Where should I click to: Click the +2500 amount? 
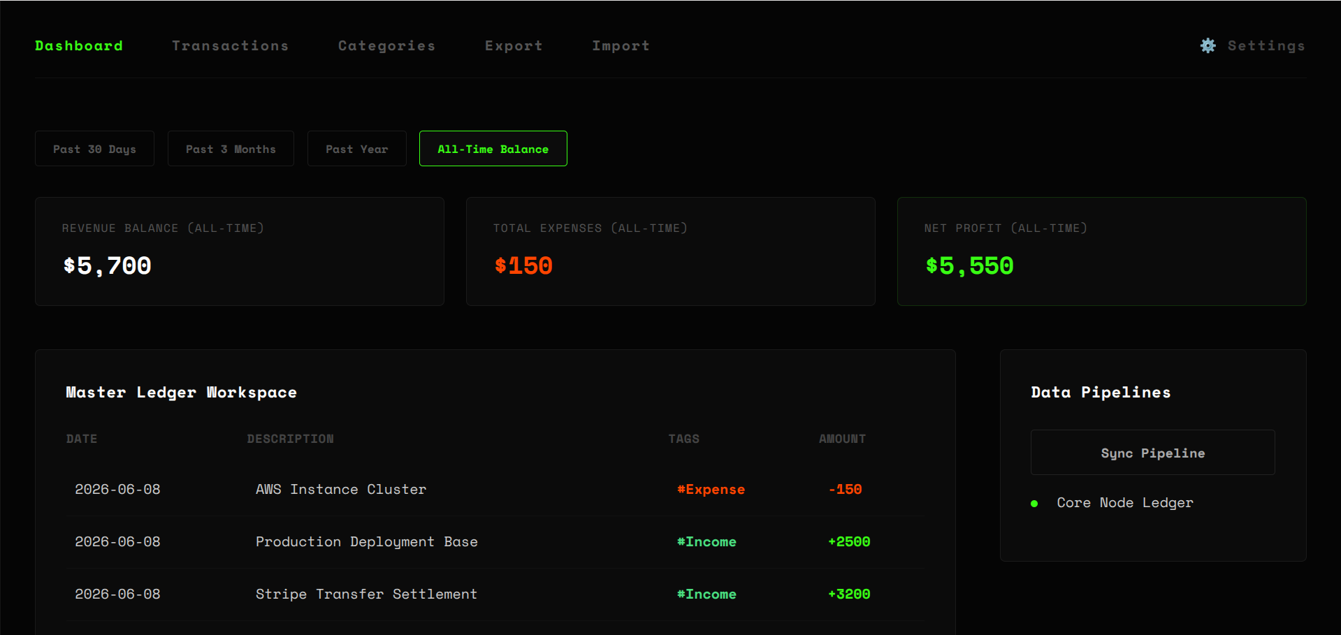pyautogui.click(x=849, y=542)
